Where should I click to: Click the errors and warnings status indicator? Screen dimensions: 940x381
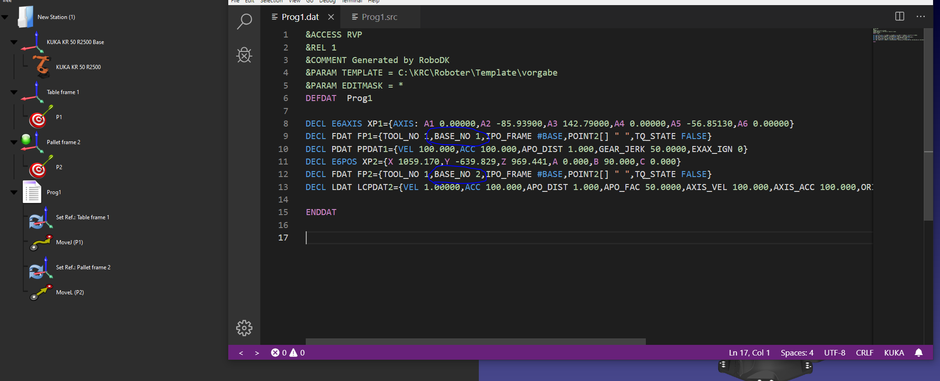288,353
